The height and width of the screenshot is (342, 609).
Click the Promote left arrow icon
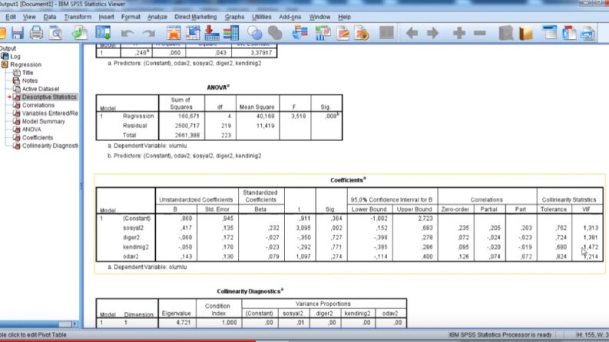412,33
